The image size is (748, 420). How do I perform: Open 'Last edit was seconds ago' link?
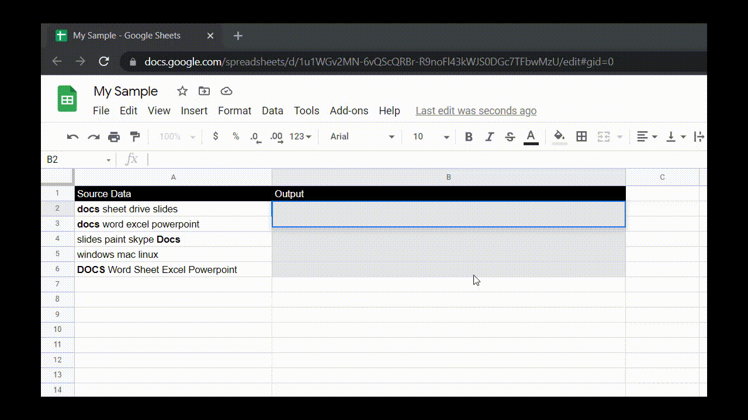click(x=476, y=111)
